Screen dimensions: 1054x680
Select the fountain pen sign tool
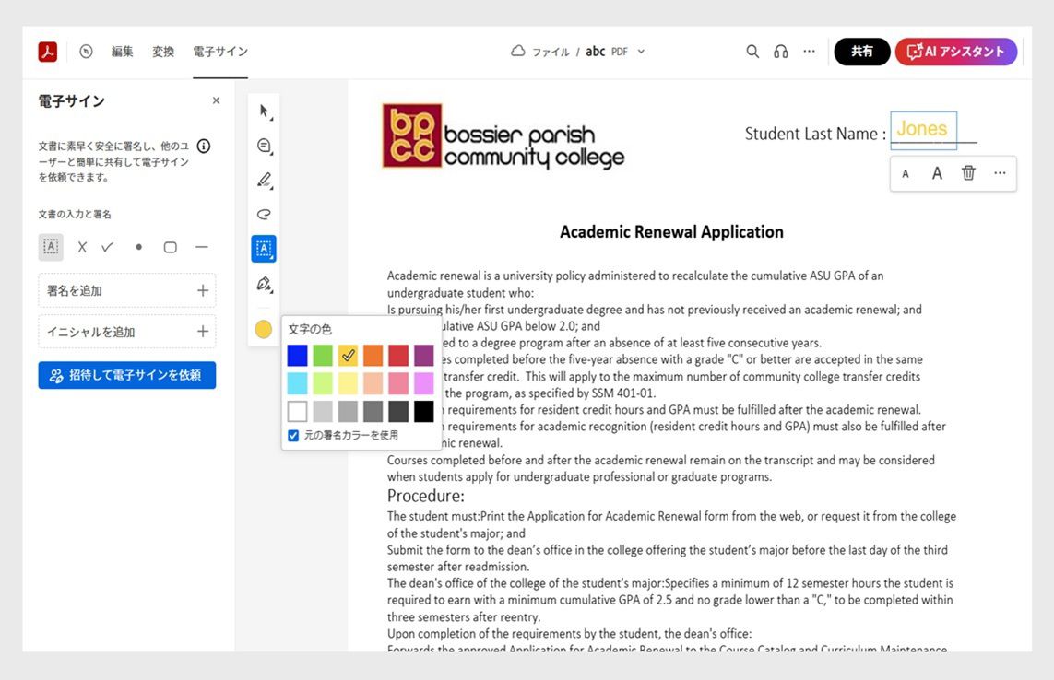pyautogui.click(x=264, y=284)
